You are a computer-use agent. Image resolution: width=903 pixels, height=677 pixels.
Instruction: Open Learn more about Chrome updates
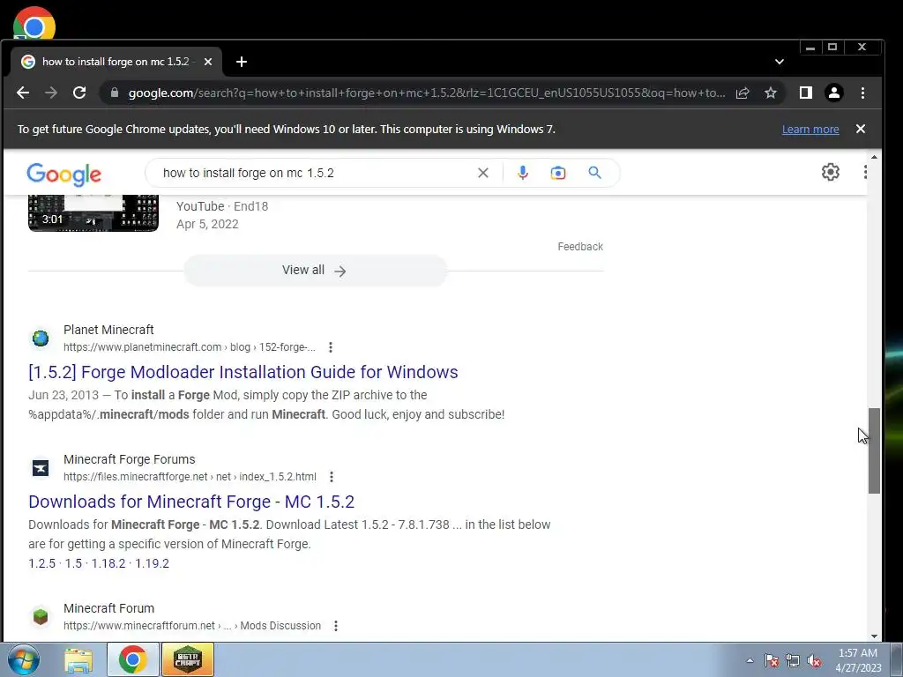(x=810, y=130)
